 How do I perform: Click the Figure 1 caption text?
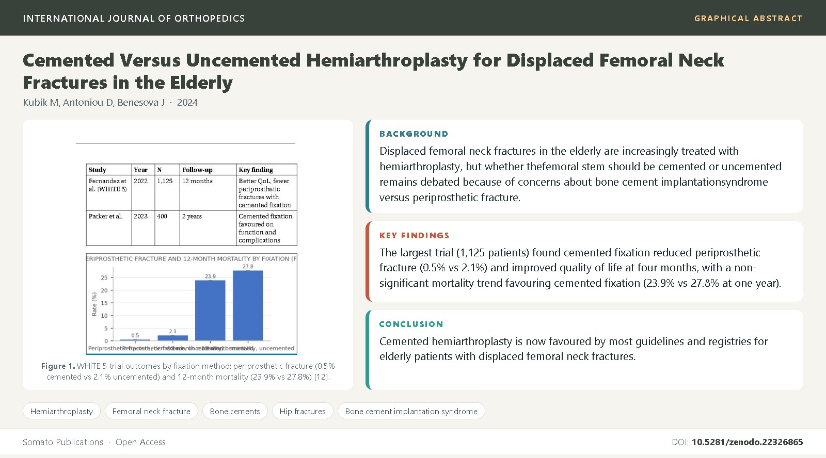(188, 371)
